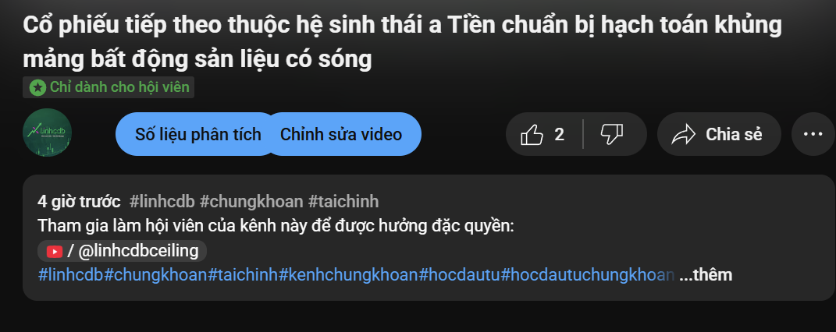Click the thumbs-down dislike icon
Screen dimensions: 836x332
[611, 134]
